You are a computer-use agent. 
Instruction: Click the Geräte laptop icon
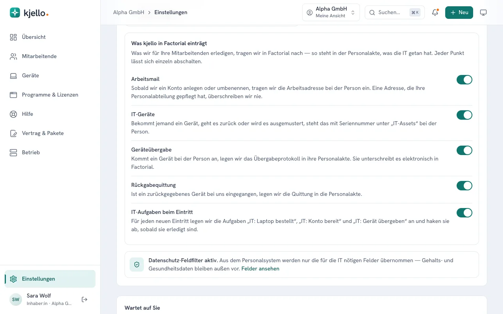[13, 76]
